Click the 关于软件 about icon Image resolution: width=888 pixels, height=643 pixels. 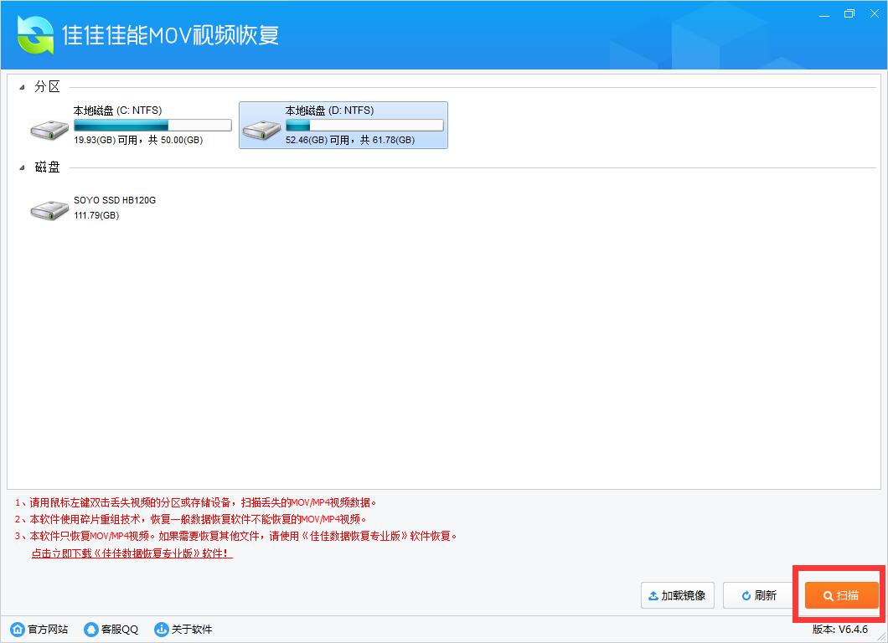(x=162, y=629)
